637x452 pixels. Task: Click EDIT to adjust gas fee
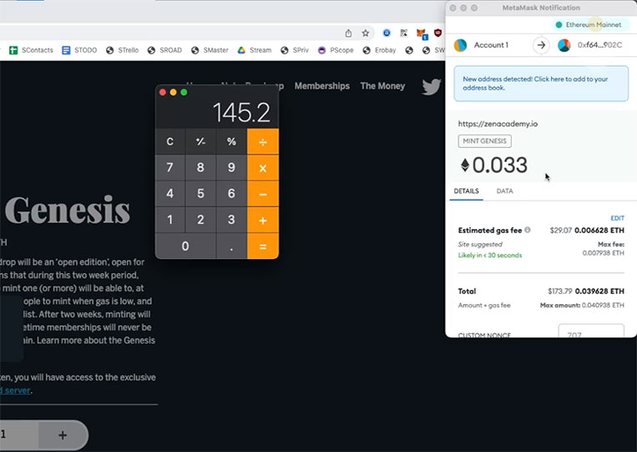pyautogui.click(x=617, y=218)
